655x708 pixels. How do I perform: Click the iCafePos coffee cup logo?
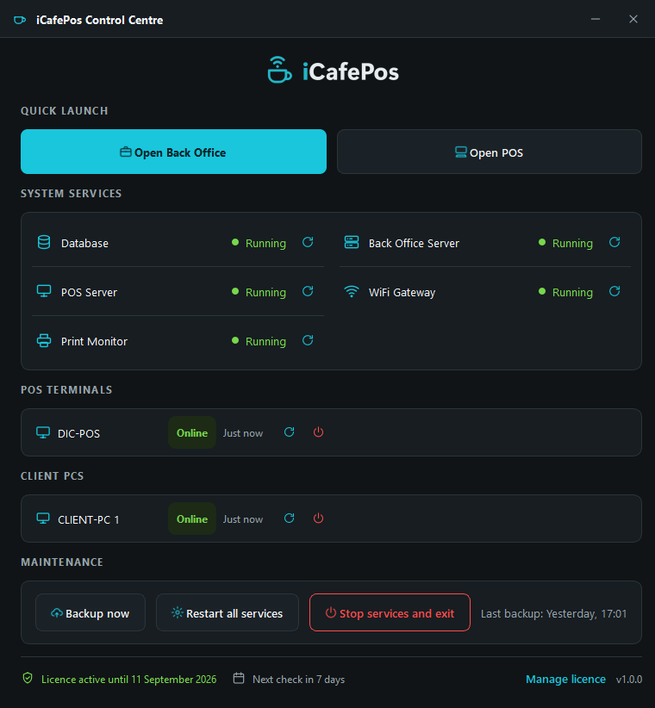click(x=279, y=70)
